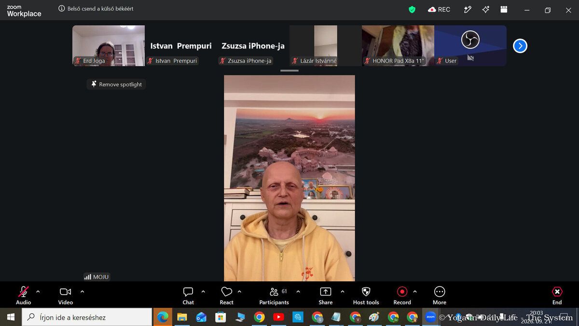Open the AI Companion sparkle icon
Screen dimensions: 579x326
(x=485, y=10)
